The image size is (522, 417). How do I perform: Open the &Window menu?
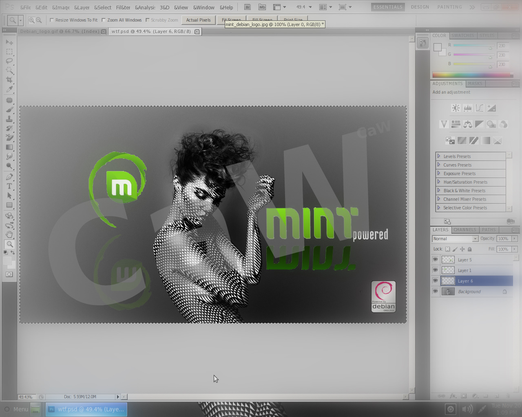click(x=203, y=7)
